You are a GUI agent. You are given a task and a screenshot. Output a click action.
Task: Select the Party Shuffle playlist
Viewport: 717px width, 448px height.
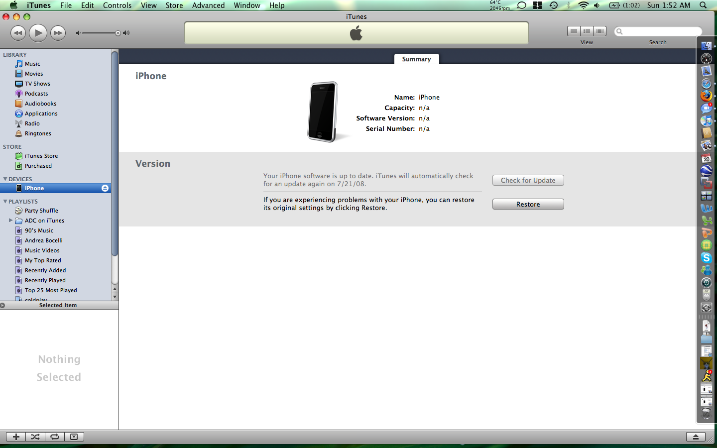(41, 211)
